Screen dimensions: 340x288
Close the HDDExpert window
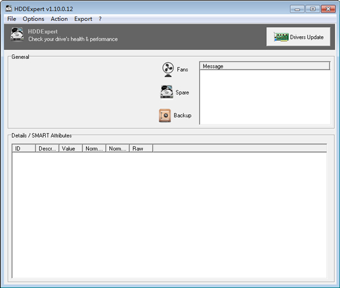pyautogui.click(x=328, y=9)
